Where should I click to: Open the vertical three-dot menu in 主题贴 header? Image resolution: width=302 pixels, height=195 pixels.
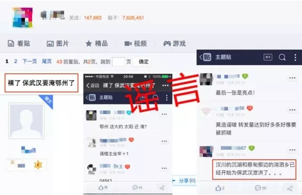click(295, 58)
